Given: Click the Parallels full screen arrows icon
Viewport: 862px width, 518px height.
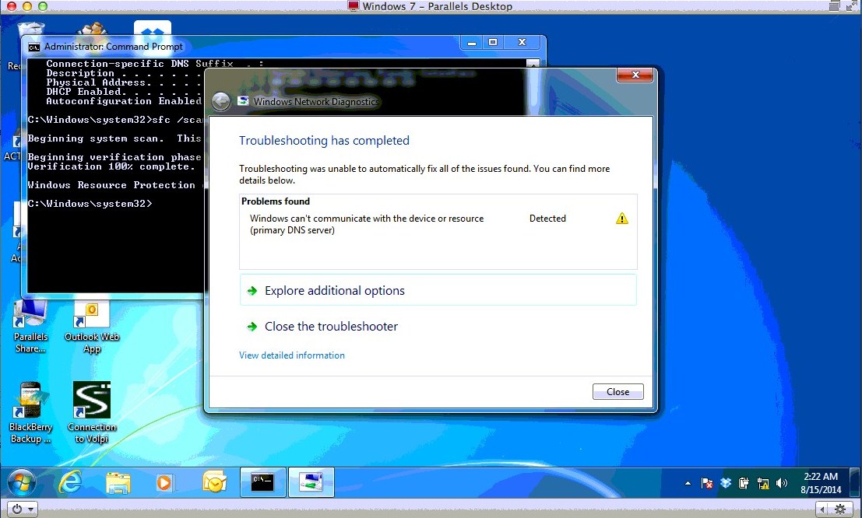Looking at the screenshot, I should (x=852, y=6).
